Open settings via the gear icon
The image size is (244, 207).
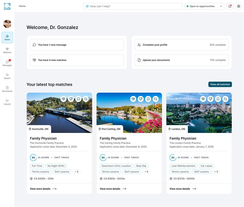(x=239, y=6)
